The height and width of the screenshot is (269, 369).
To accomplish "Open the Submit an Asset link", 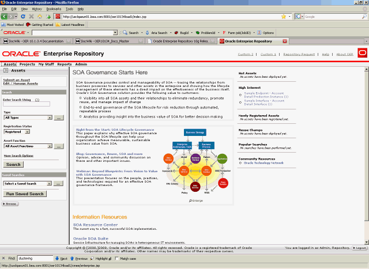I will tap(17, 80).
